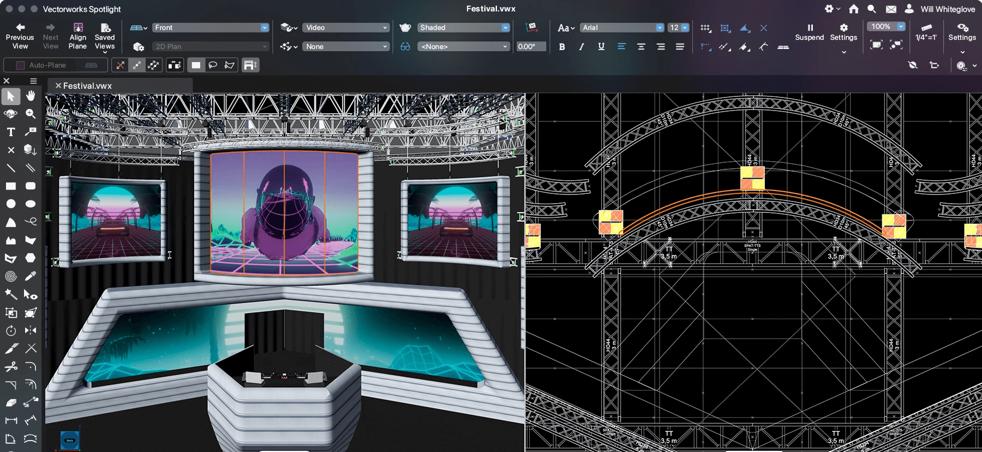Viewport: 982px width, 452px height.
Task: Click the Suspend snapping button
Action: coord(810,32)
